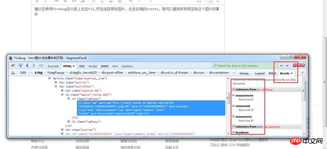
Task: Switch to the Console tab
Action: tap(54, 66)
